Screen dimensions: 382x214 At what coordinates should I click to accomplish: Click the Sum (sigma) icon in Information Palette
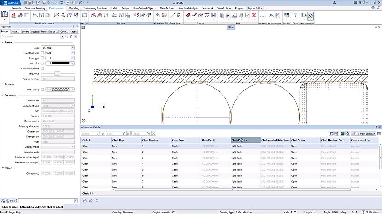click(331, 133)
